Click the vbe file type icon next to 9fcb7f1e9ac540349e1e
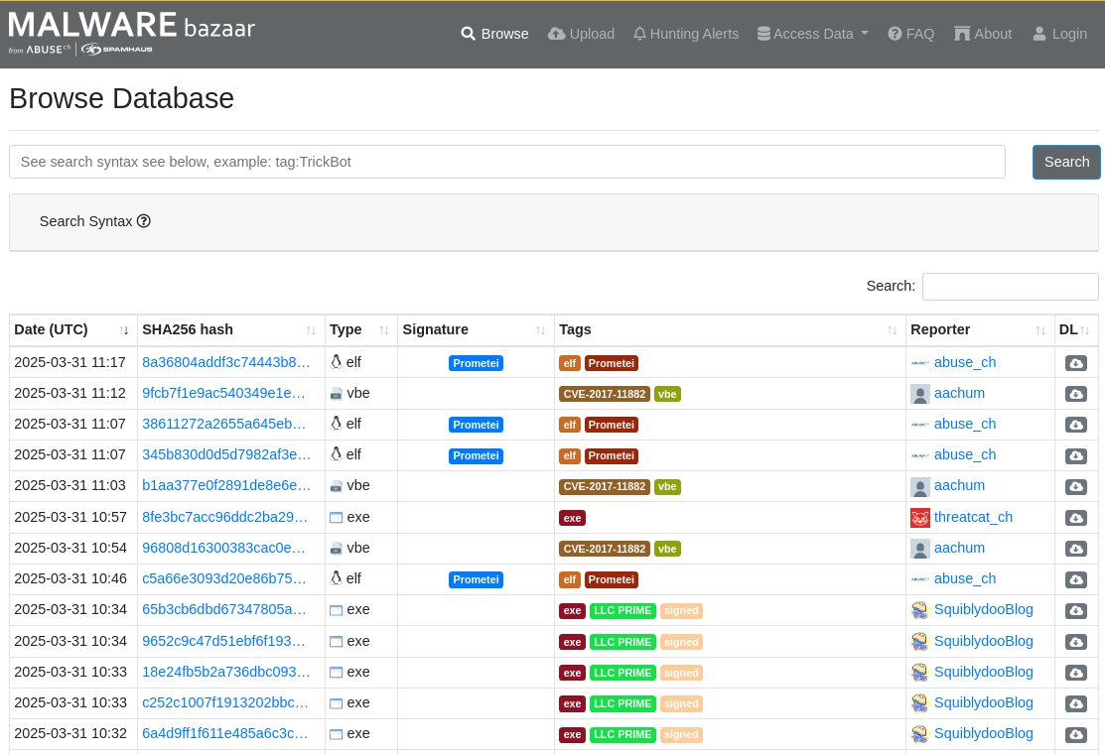 pos(338,393)
